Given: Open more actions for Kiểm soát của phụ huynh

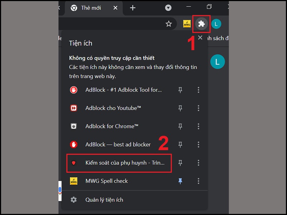Looking at the screenshot, I should [198, 163].
